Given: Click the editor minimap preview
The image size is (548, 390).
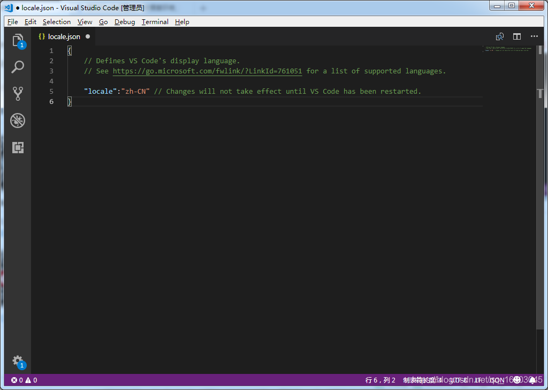Looking at the screenshot, I should coord(508,49).
